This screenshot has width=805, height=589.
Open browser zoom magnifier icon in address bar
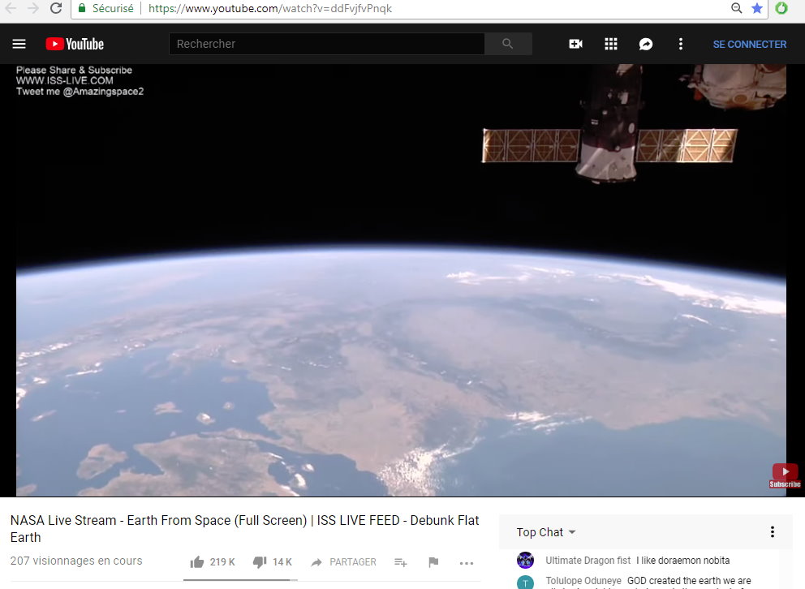click(x=737, y=8)
